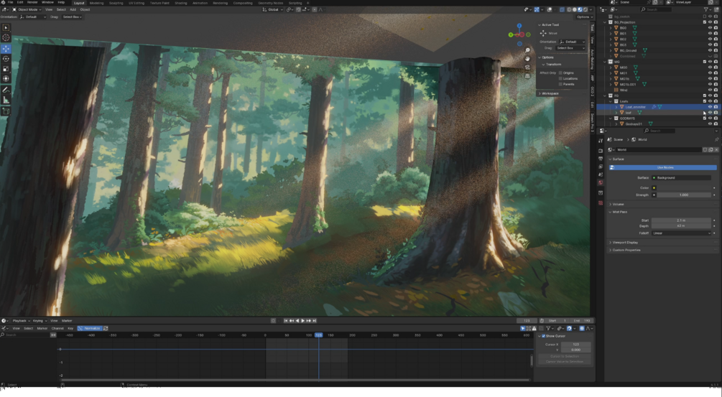
Task: Toggle the Show Cursor checkbox
Action: tap(543, 336)
